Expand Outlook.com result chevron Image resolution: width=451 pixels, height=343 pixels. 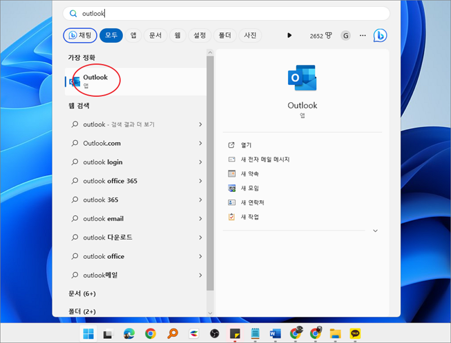click(200, 143)
